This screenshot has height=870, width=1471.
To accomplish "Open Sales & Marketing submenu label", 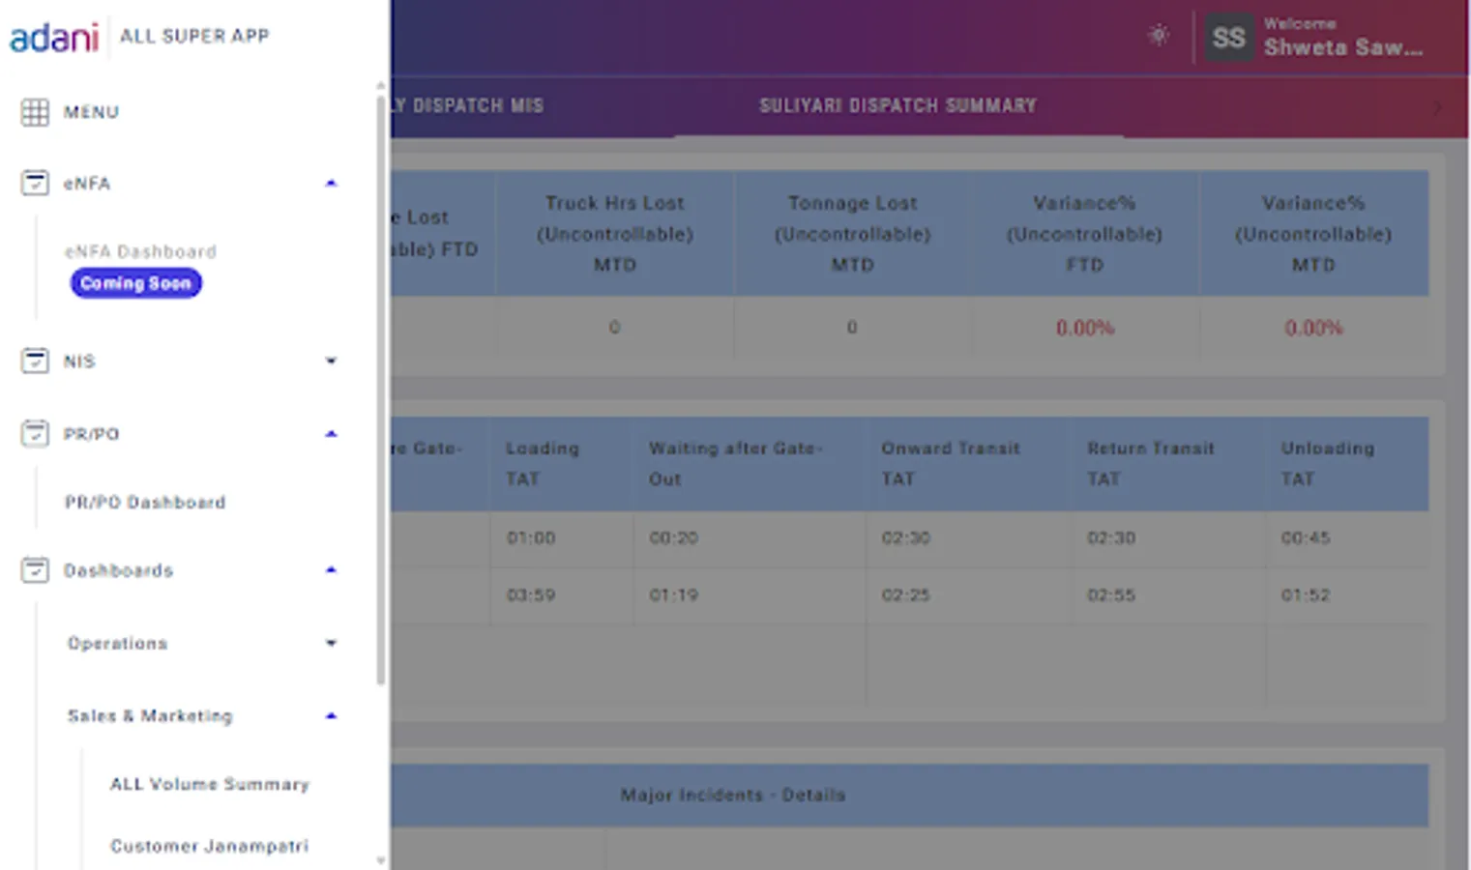I will coord(150,716).
